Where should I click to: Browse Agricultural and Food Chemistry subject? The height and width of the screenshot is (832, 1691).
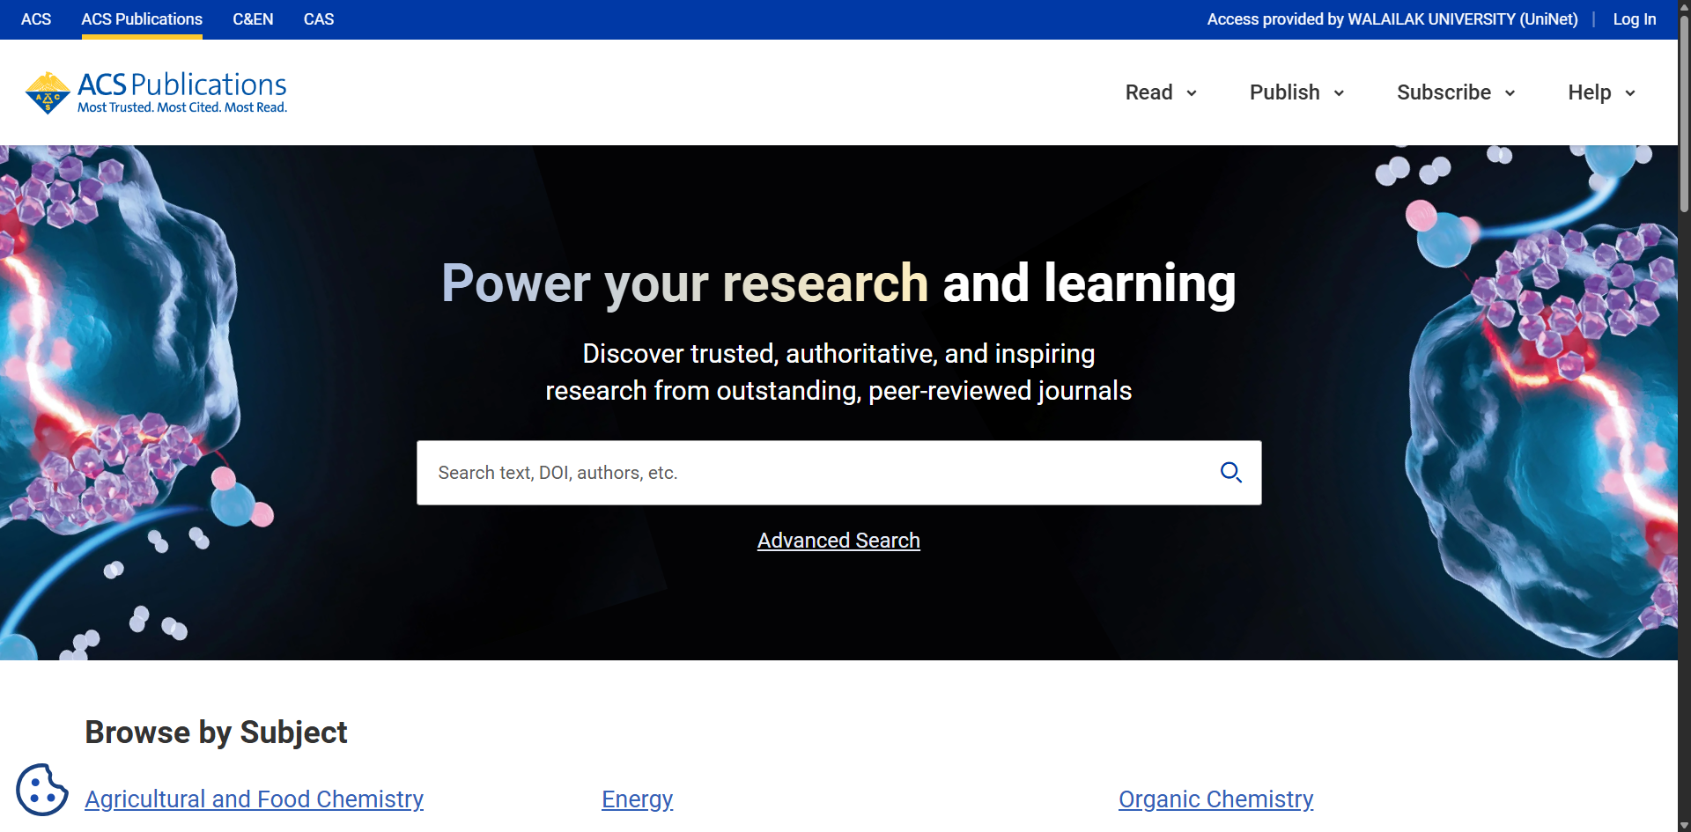tap(254, 799)
